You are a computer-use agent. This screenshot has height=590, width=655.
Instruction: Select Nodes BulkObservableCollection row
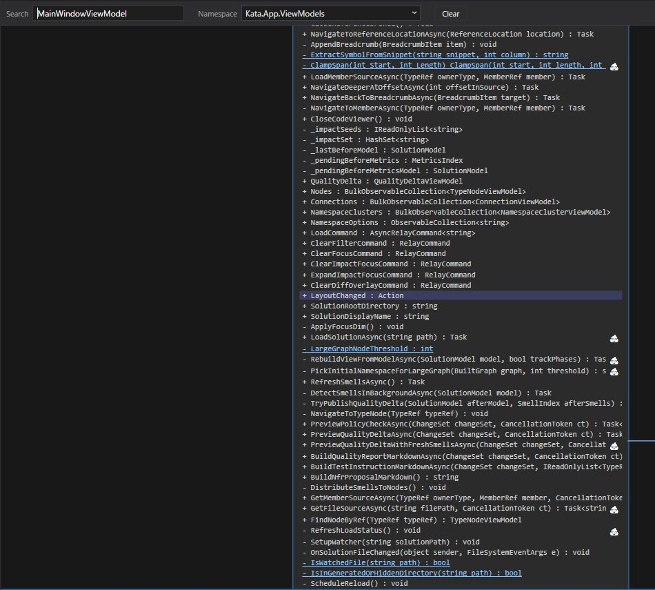point(414,192)
